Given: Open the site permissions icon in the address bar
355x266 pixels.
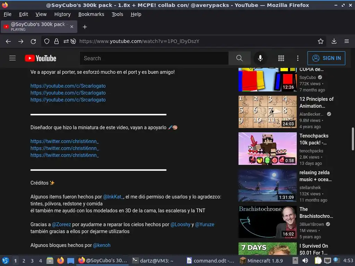Looking at the screenshot, I should click(66, 42).
